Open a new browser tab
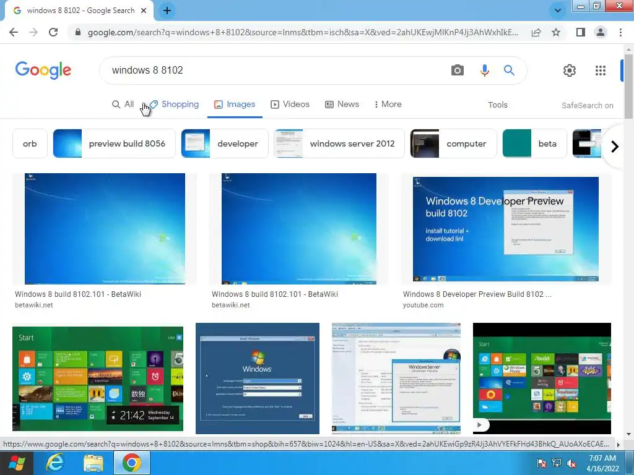The height and width of the screenshot is (475, 634). tap(167, 11)
